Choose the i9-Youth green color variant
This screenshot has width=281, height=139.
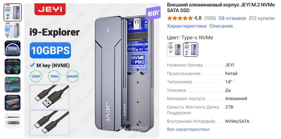(174, 49)
